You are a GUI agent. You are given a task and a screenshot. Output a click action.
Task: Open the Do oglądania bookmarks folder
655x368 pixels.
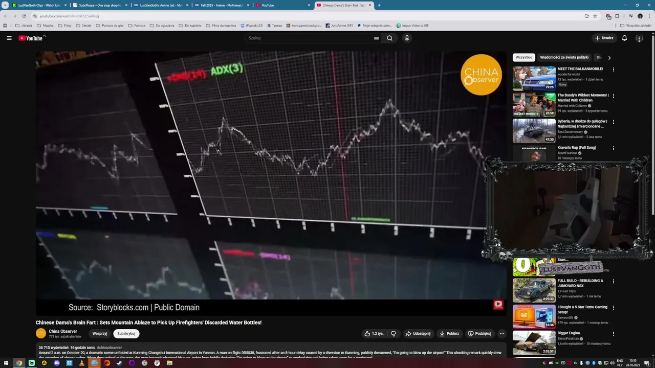pyautogui.click(x=162, y=25)
